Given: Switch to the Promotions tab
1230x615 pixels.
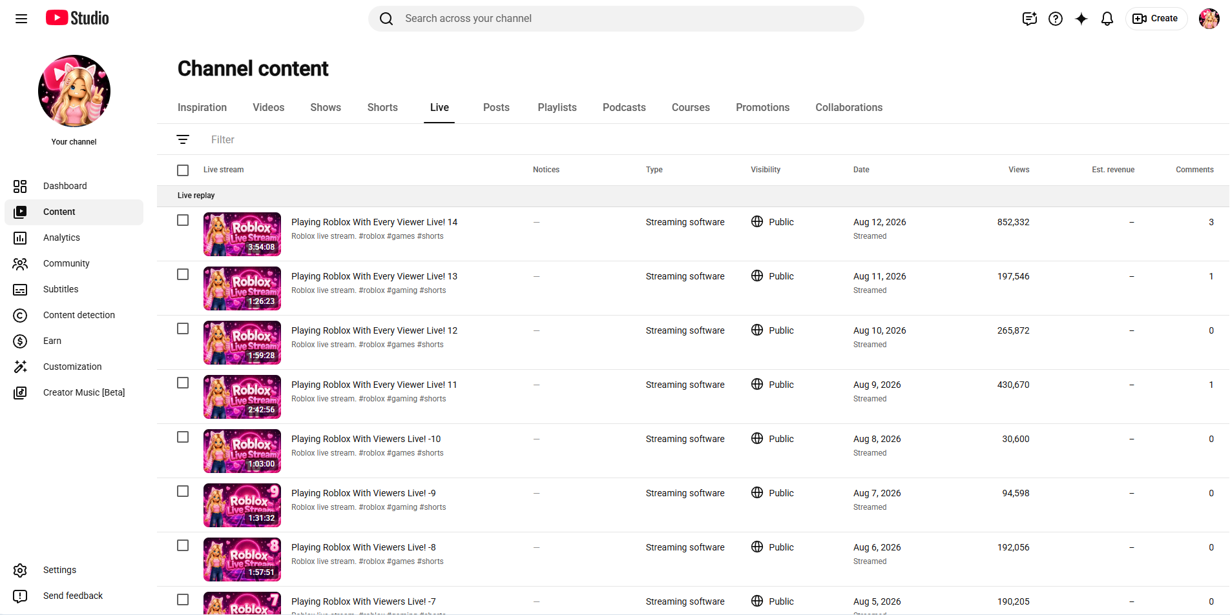Looking at the screenshot, I should tap(762, 108).
